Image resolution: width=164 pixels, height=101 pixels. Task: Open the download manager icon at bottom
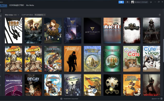click(61, 99)
